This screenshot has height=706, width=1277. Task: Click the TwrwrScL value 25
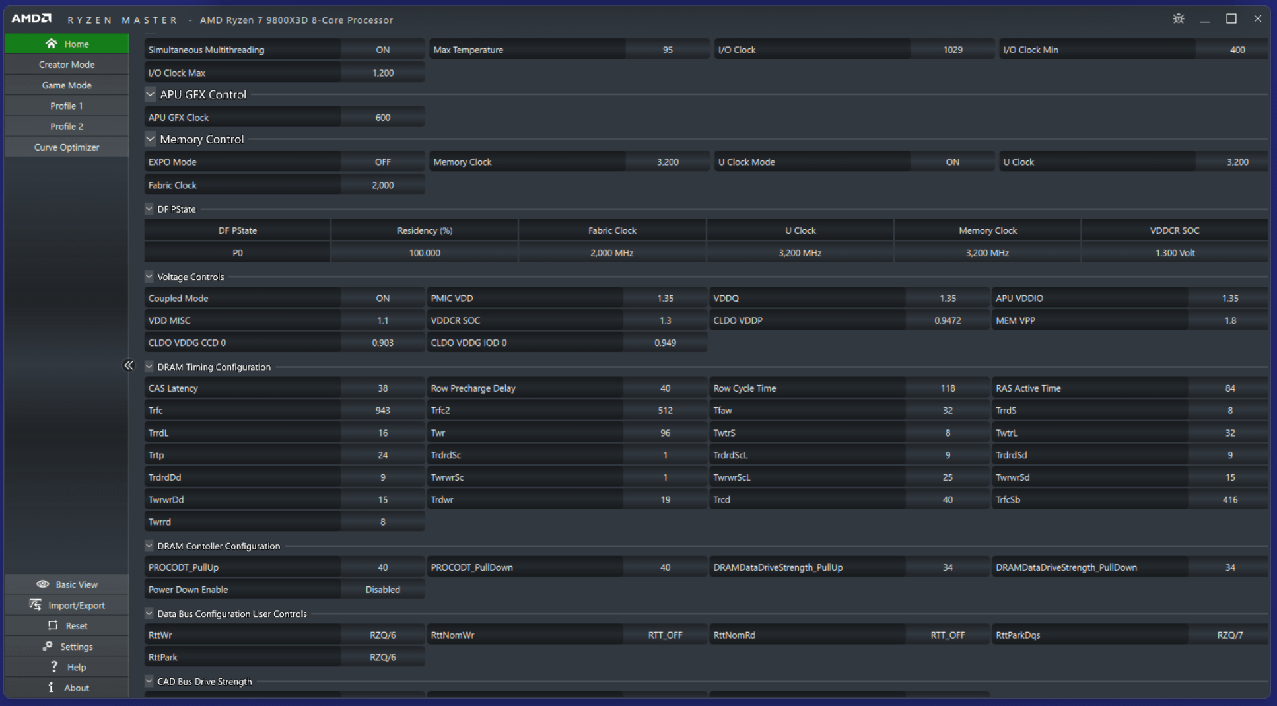pos(948,477)
